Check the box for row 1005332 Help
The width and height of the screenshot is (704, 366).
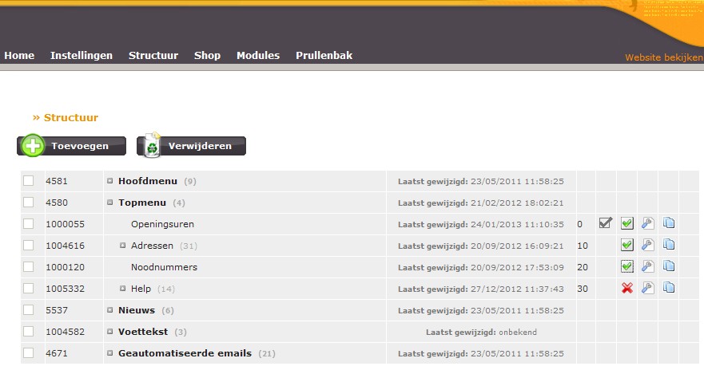[x=28, y=288]
